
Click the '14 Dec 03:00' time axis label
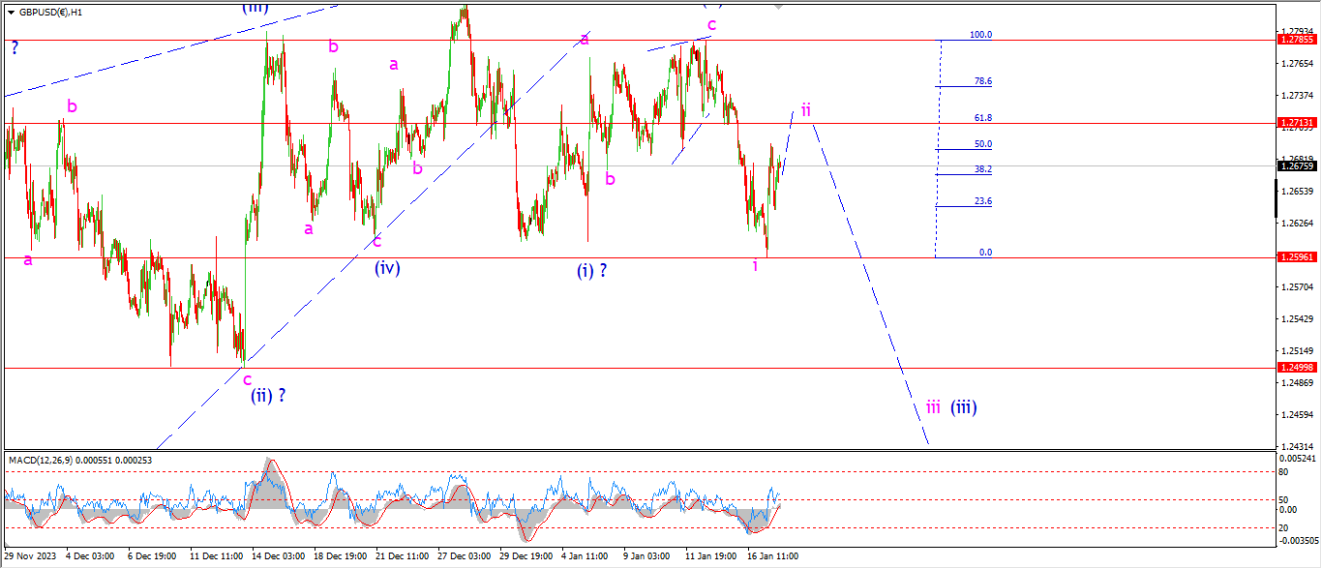(278, 556)
